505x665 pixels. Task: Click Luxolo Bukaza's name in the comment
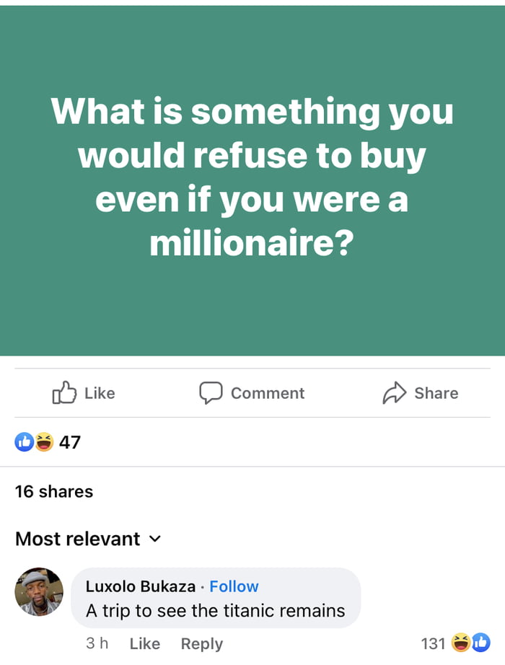(139, 586)
